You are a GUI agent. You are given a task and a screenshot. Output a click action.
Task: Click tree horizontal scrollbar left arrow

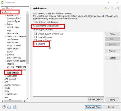pos(2,101)
